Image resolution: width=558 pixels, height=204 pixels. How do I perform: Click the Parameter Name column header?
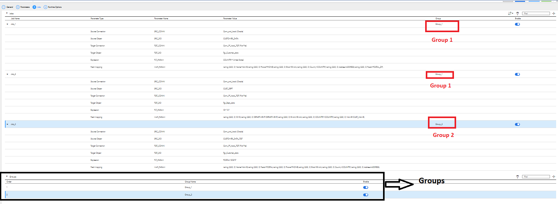tap(161, 19)
